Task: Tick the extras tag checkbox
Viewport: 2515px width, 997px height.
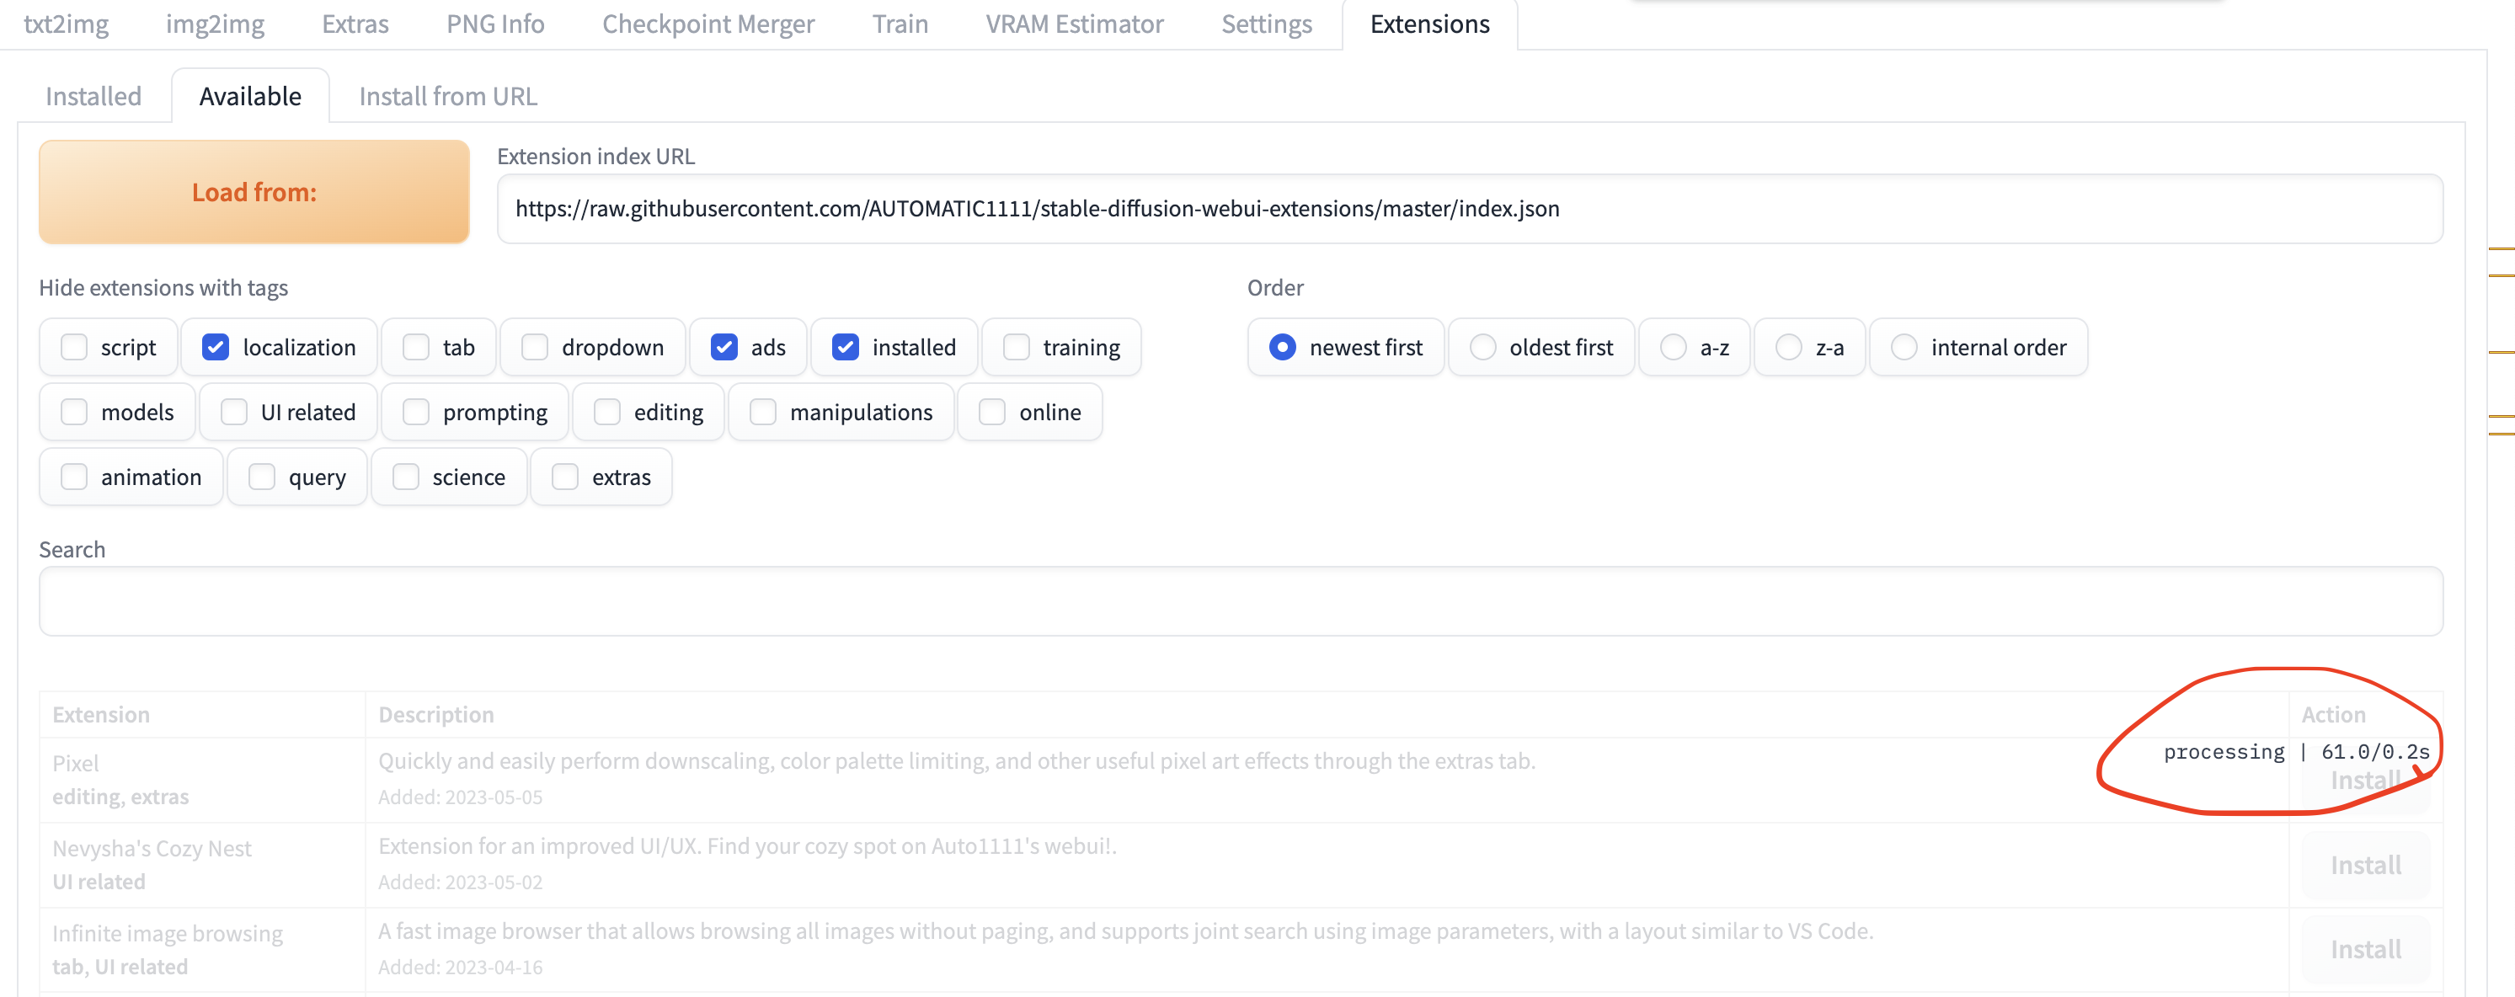Action: [x=565, y=477]
